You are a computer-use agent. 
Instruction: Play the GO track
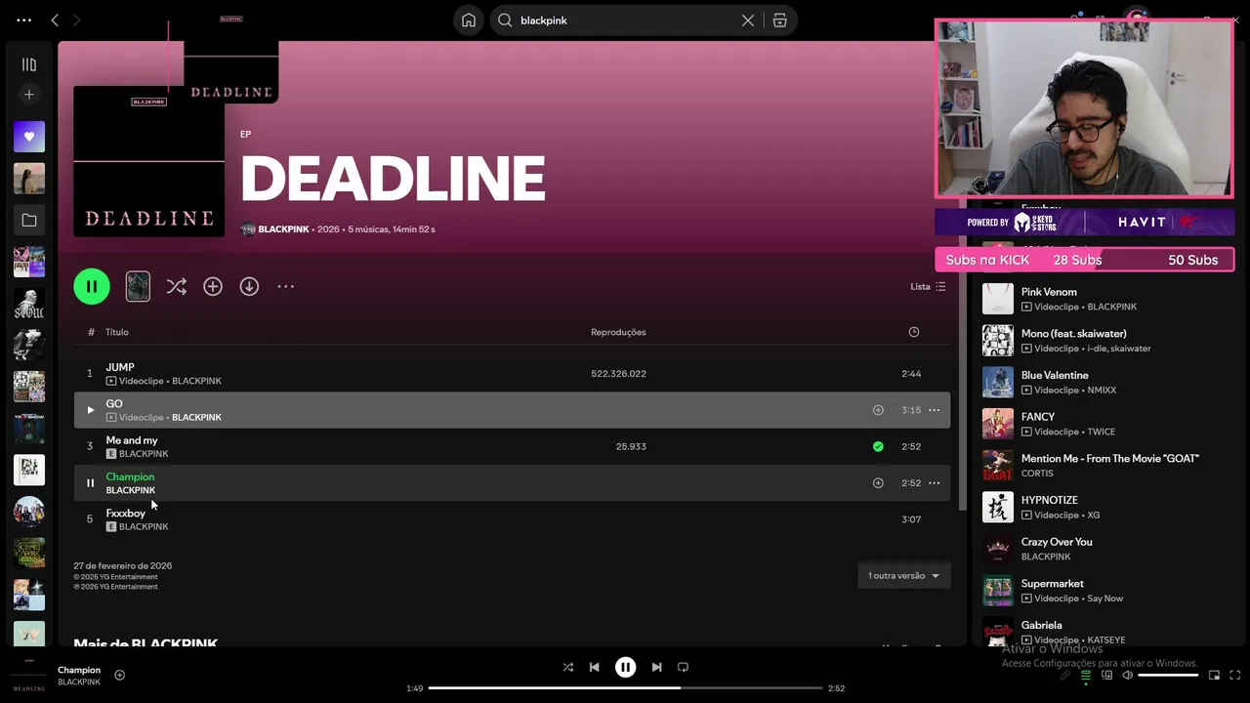tap(90, 410)
